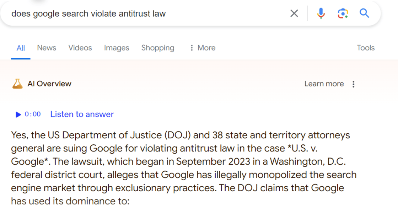Click the AI Overview flask icon
The image size is (398, 213).
tap(17, 84)
